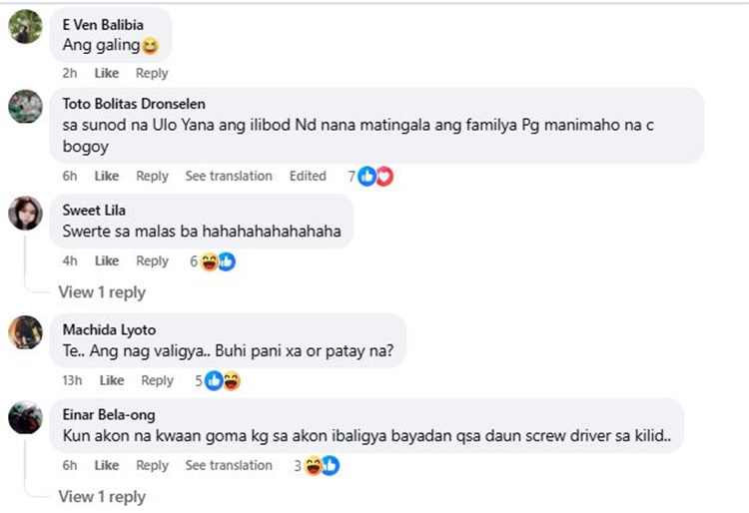Expand the reply under Sweet Lila's comment
The width and height of the screenshot is (749, 513).
tap(102, 292)
